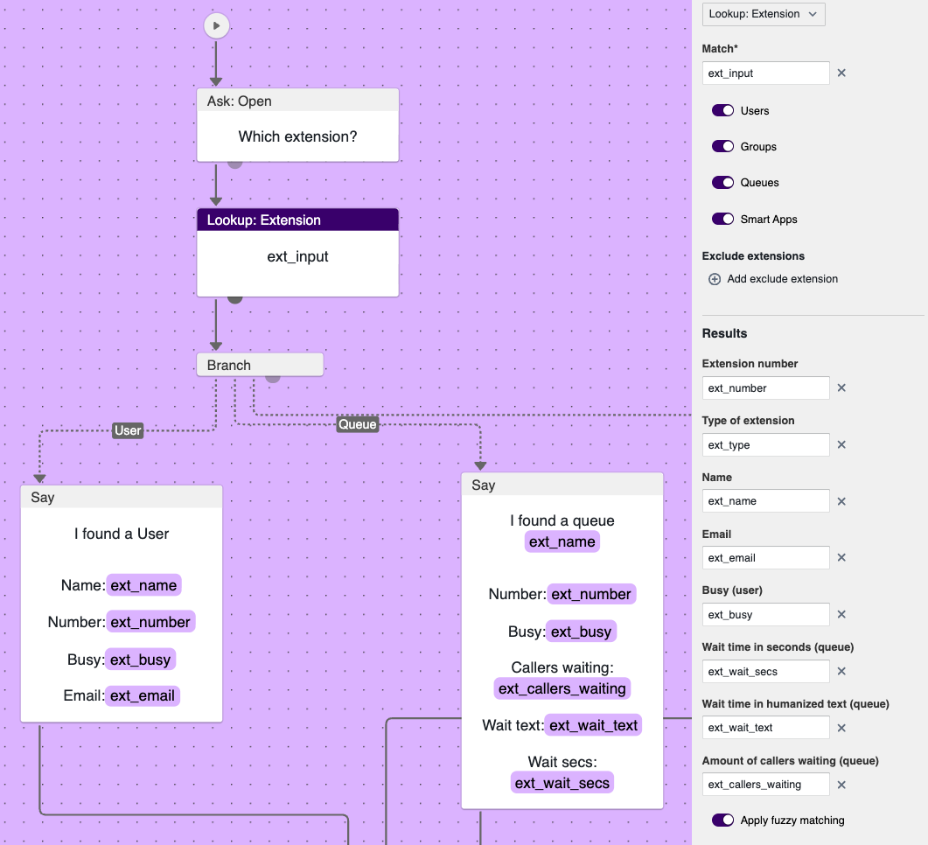Screen dimensions: 928x845
Task: Click the Queue branch label
Action: point(357,425)
